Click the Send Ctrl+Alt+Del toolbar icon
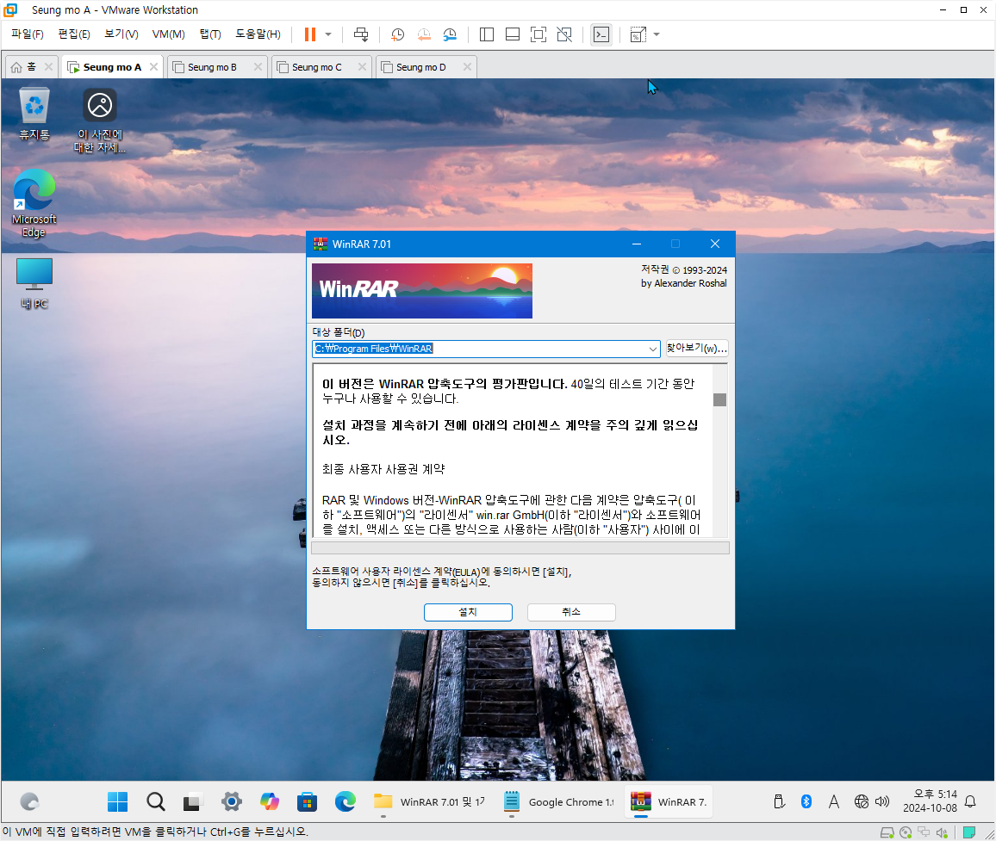996x841 pixels. 361,34
